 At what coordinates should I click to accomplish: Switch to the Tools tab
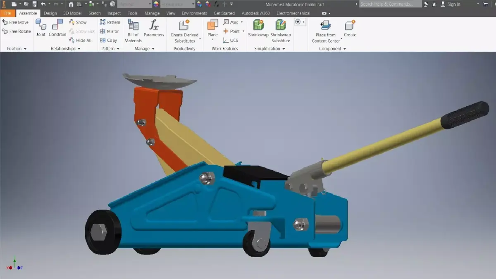(x=133, y=13)
